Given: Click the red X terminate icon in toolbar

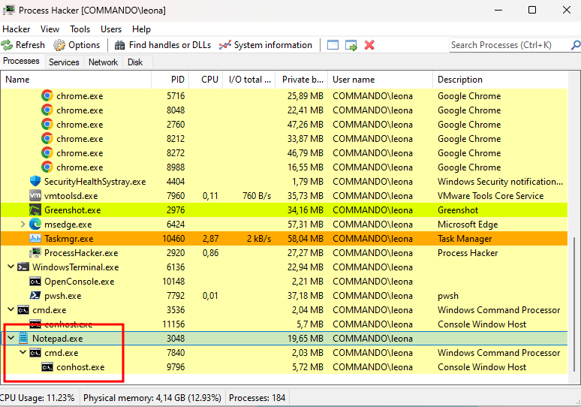Looking at the screenshot, I should 369,45.
